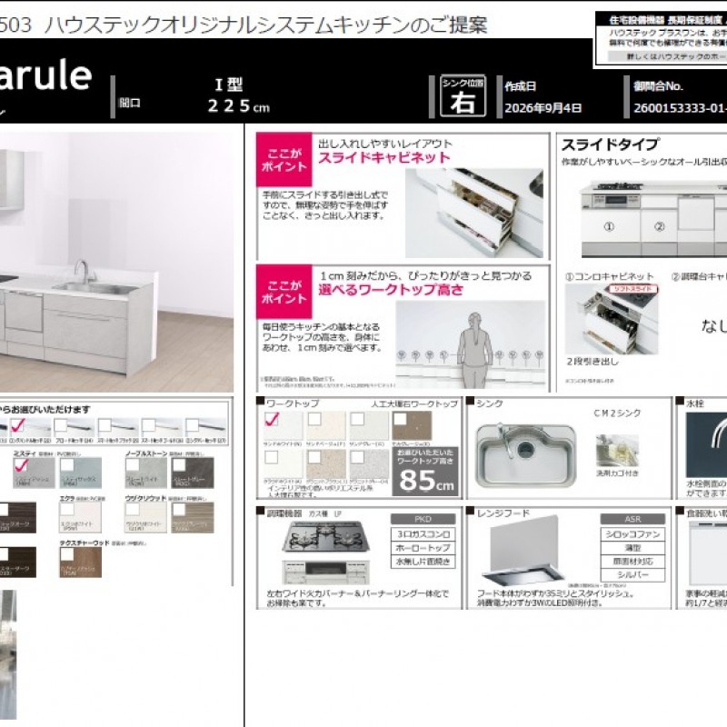Viewport: 727px width, 727px height.
Task: Click the スライドタイプ heading
Action: (610, 144)
